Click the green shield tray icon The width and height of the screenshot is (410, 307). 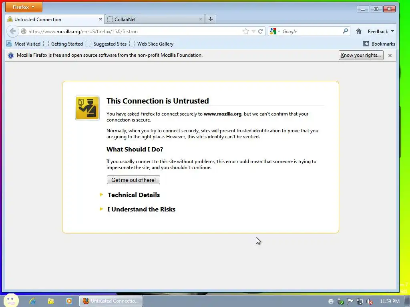click(x=340, y=301)
